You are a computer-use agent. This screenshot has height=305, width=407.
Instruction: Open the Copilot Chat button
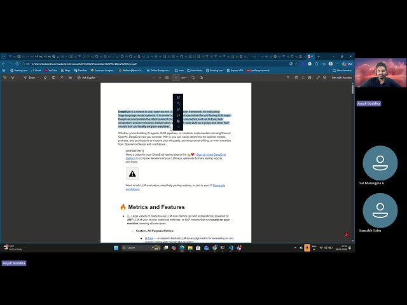[347, 64]
